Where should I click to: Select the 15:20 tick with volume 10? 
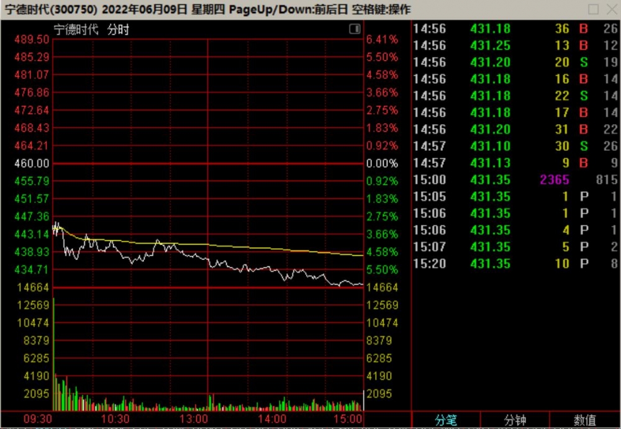point(515,263)
